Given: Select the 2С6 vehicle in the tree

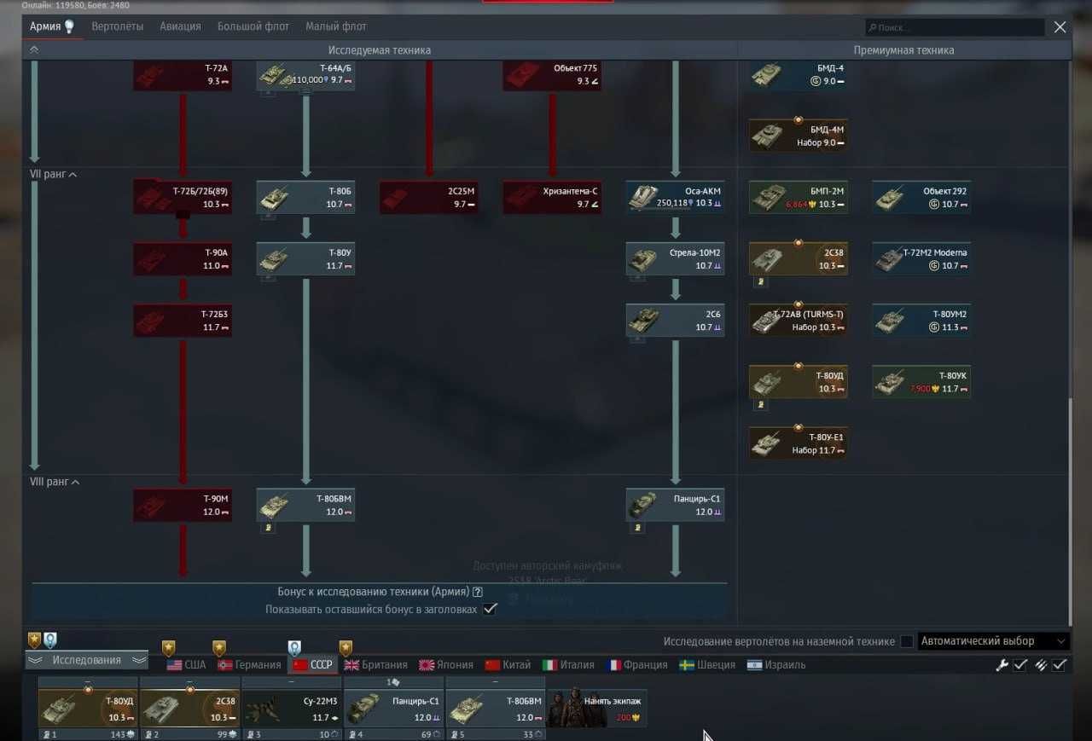Looking at the screenshot, I should click(675, 321).
